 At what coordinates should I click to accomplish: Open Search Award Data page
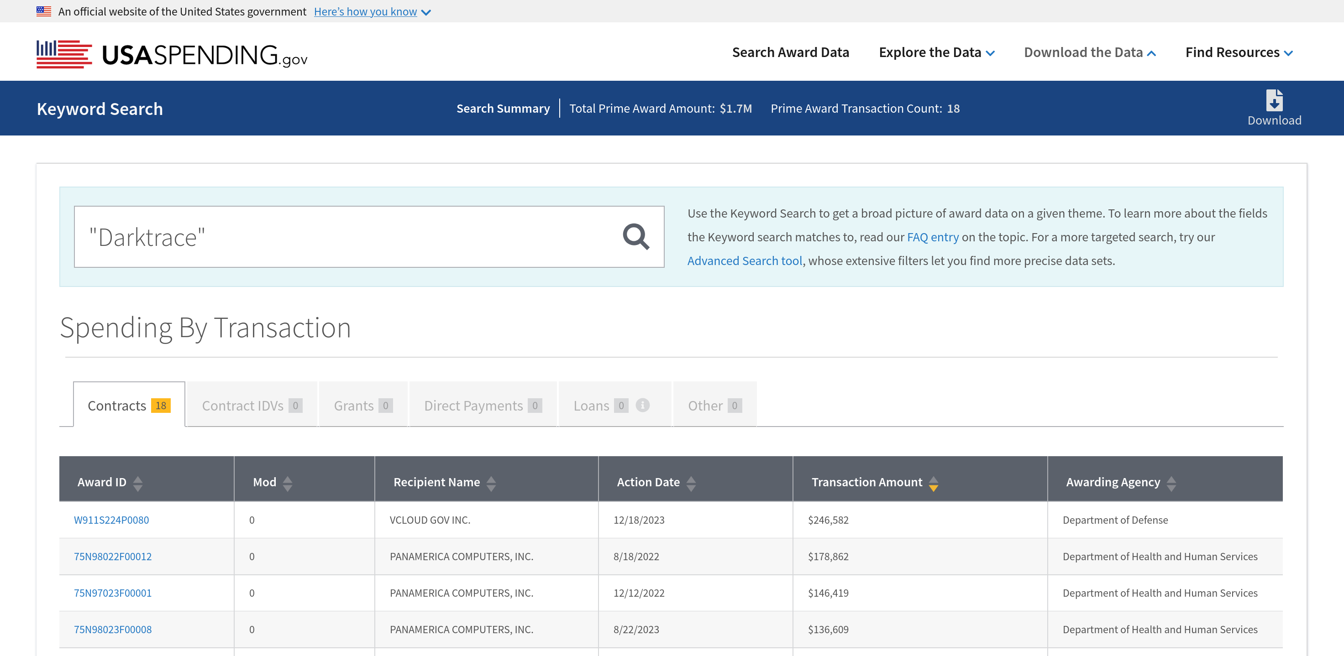point(790,52)
